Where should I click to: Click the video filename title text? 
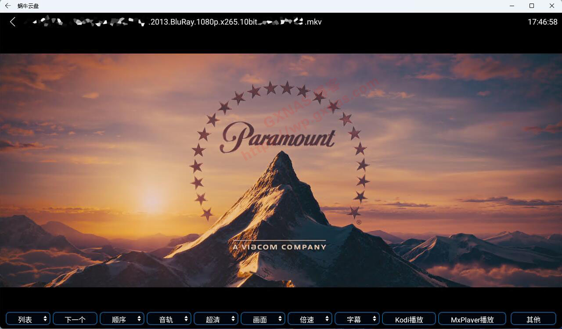235,22
